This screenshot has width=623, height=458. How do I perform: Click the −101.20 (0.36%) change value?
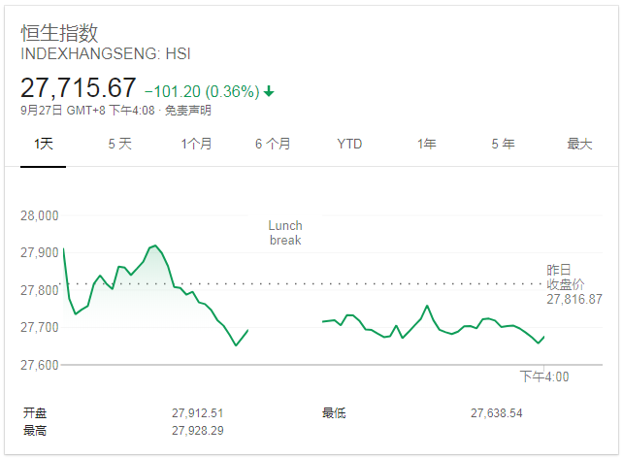[x=202, y=92]
